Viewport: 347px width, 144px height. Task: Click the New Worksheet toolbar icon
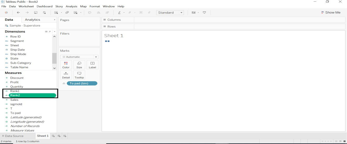point(56,13)
